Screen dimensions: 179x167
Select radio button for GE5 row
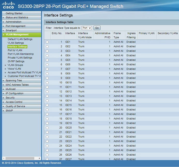[x=47, y=60]
